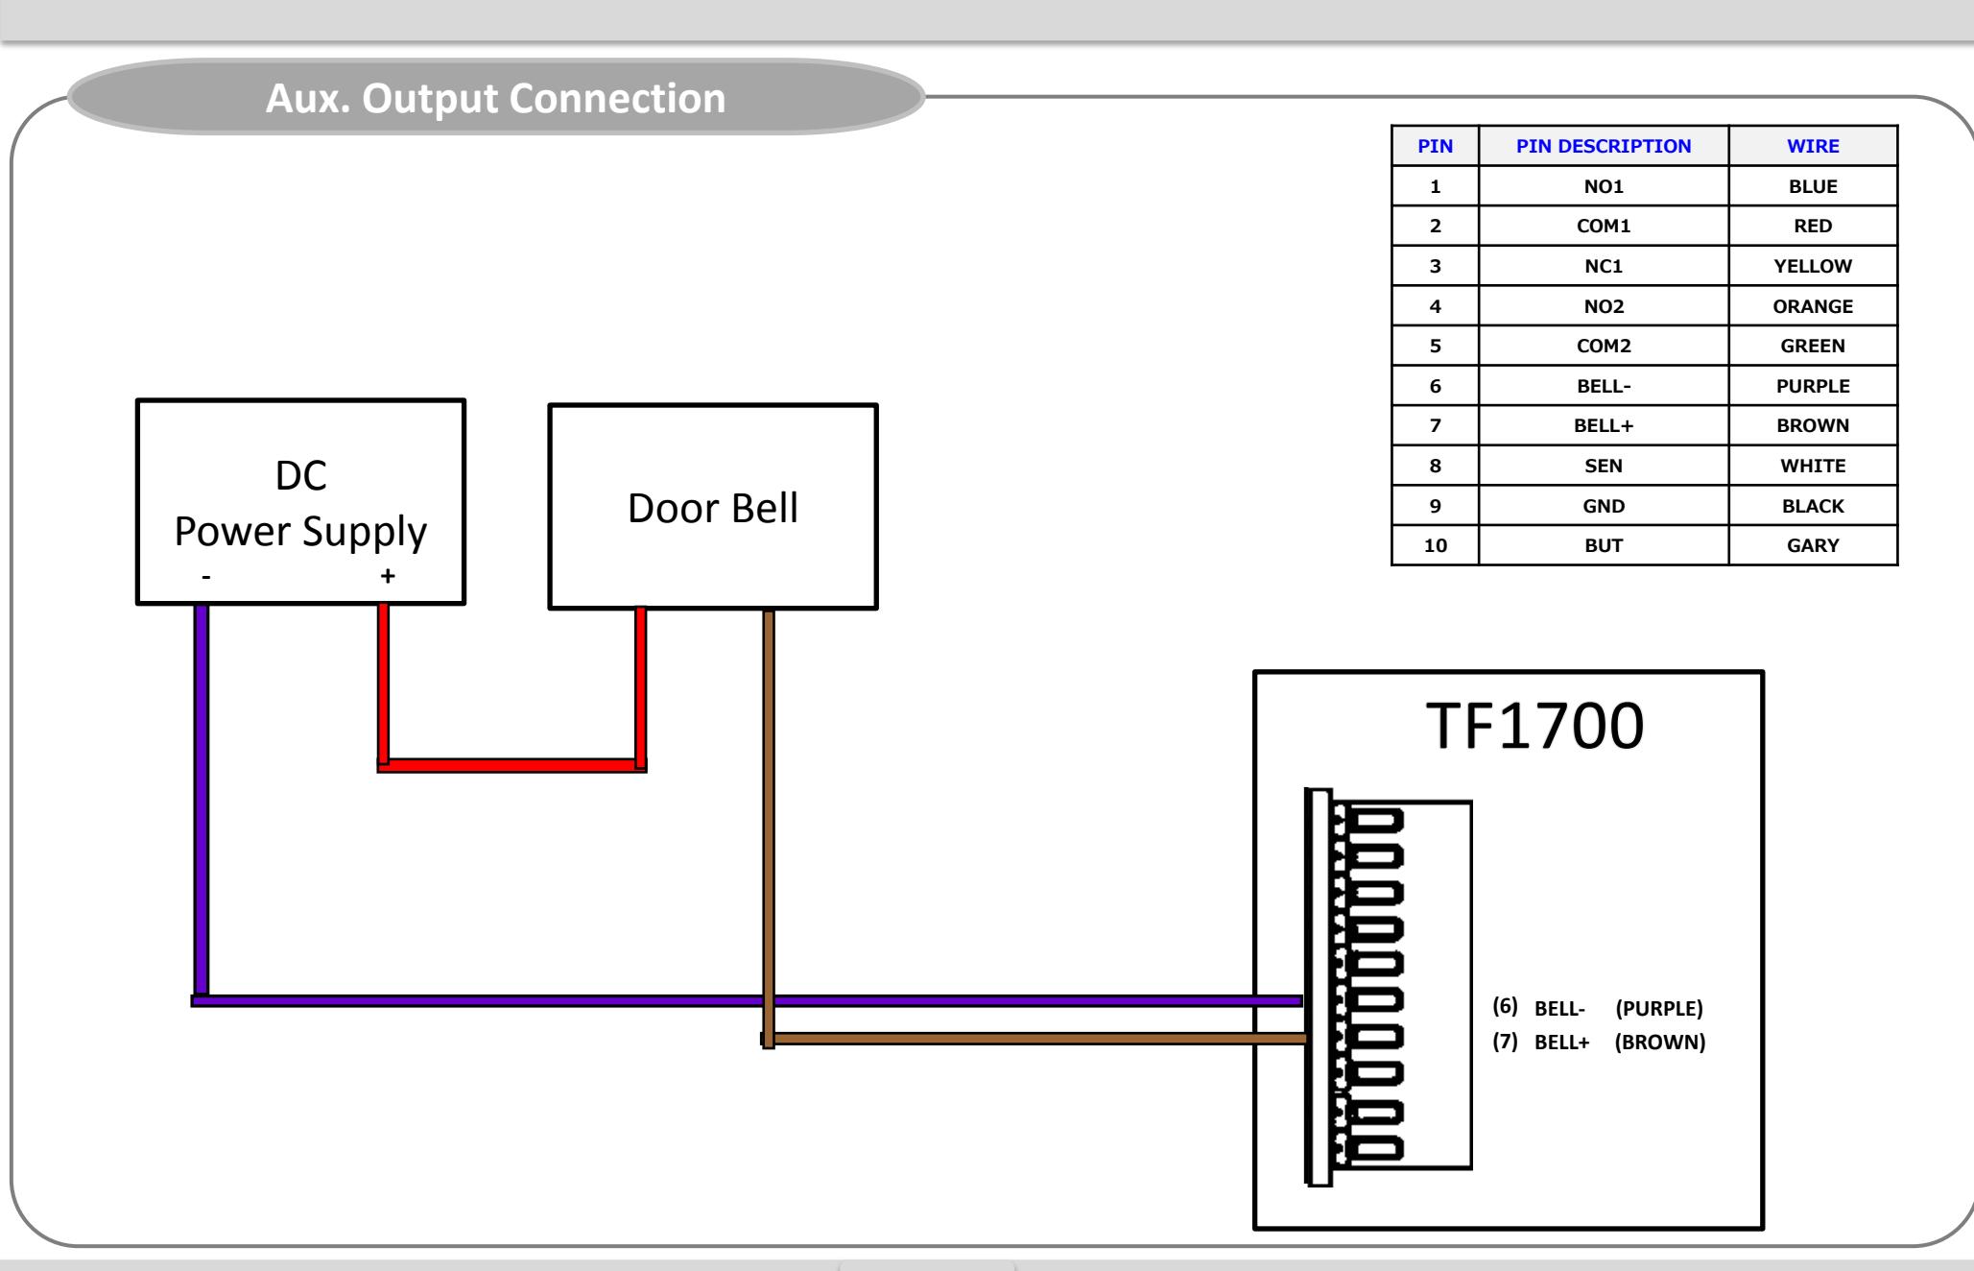
Task: Select the GREEN wire cell
Action: pyautogui.click(x=1813, y=346)
